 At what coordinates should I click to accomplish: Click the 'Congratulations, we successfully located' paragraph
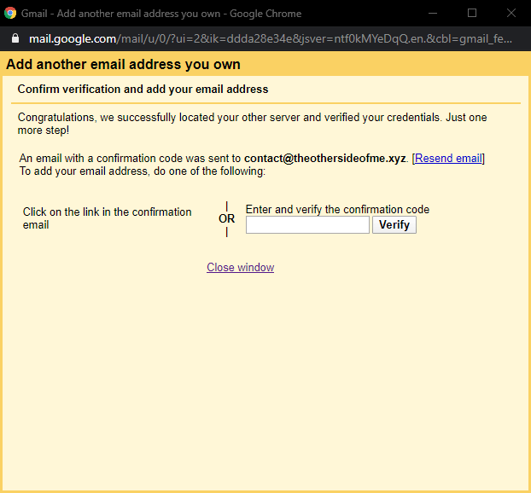tap(253, 124)
